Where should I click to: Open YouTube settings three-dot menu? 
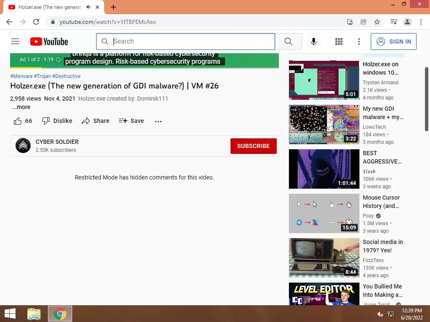tap(359, 42)
